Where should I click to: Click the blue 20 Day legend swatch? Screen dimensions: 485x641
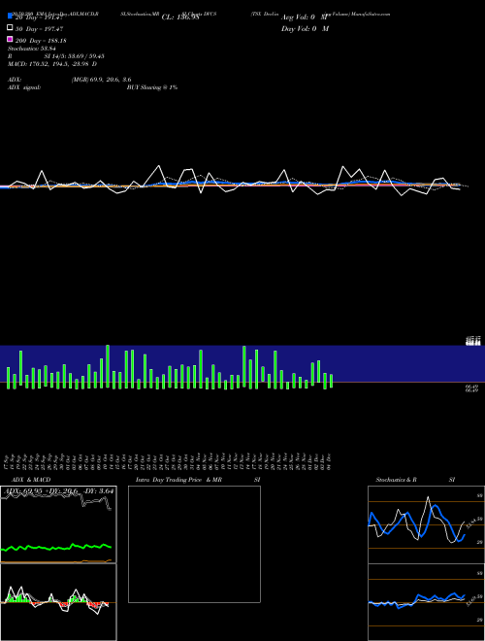[x=10, y=17]
